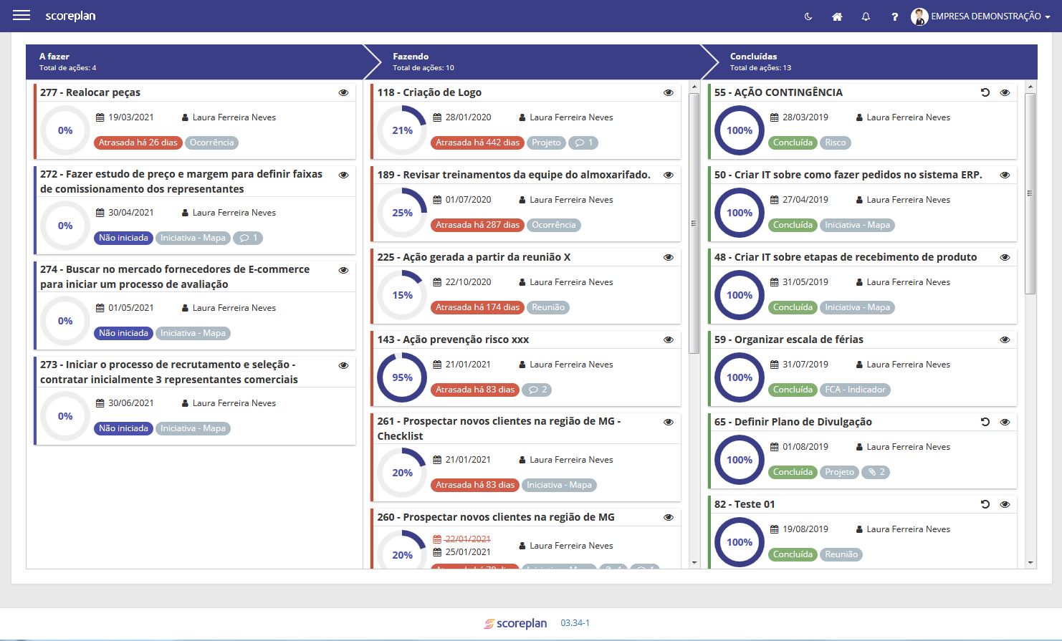View action 225 eye icon
Screen dimensions: 1062x641
(669, 257)
